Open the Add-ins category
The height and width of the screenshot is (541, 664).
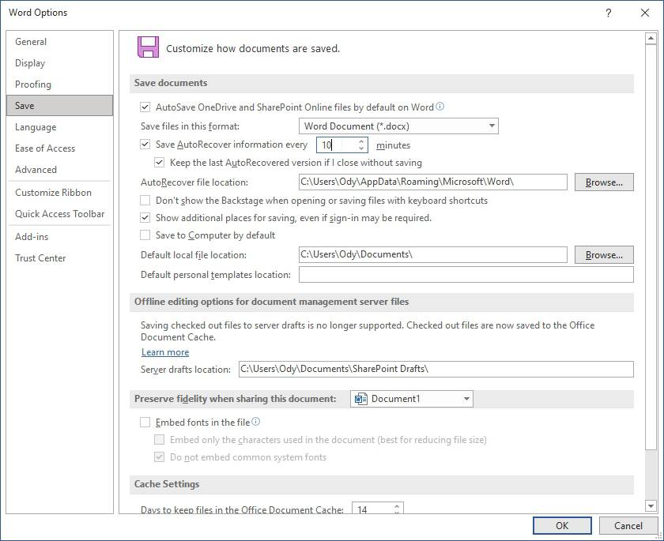[60, 236]
